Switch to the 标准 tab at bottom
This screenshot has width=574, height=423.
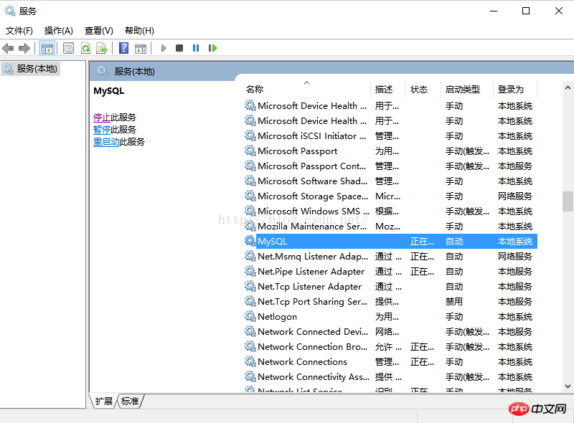click(130, 401)
